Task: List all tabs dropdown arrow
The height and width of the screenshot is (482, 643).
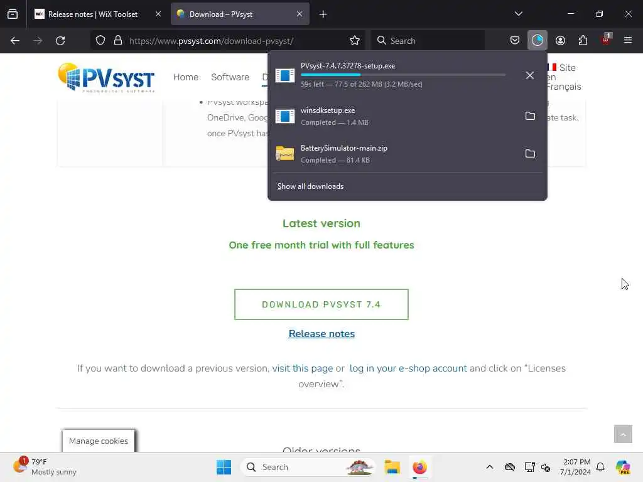Action: 518,14
